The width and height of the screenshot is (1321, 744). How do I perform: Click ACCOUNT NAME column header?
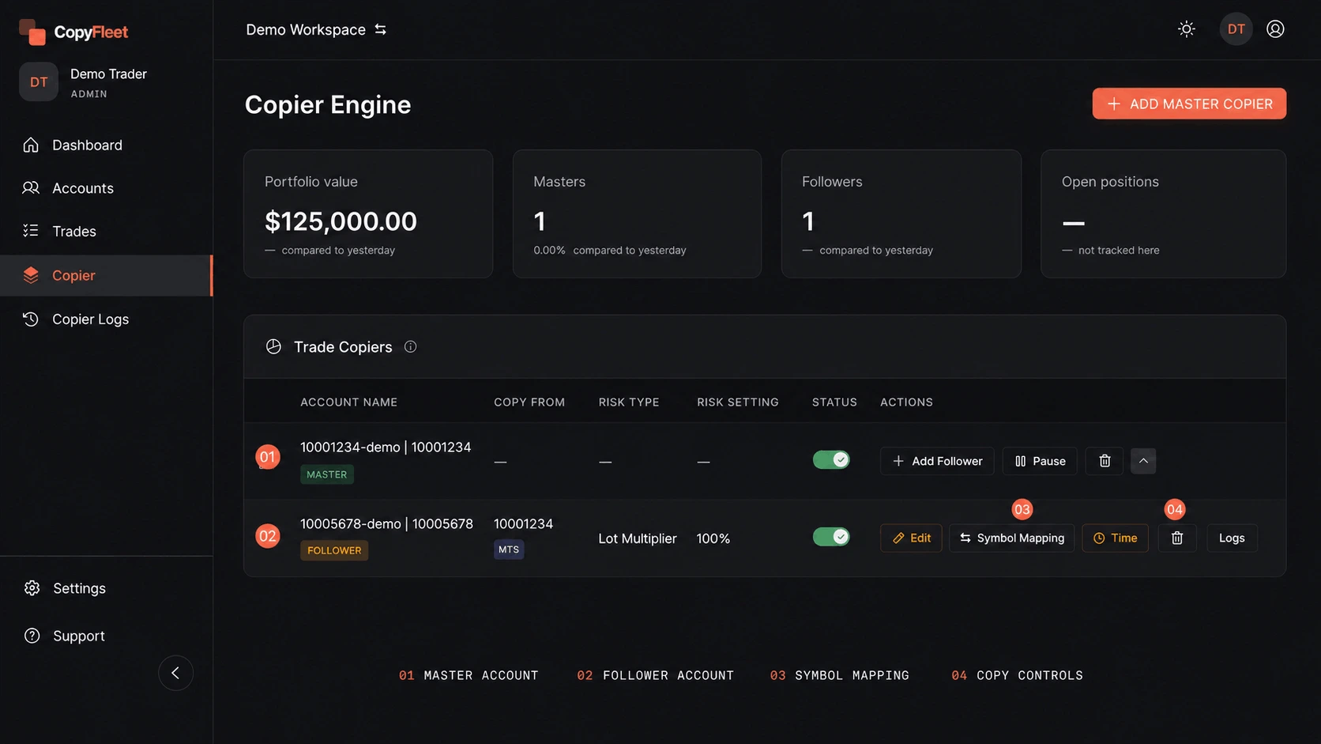[x=348, y=402]
